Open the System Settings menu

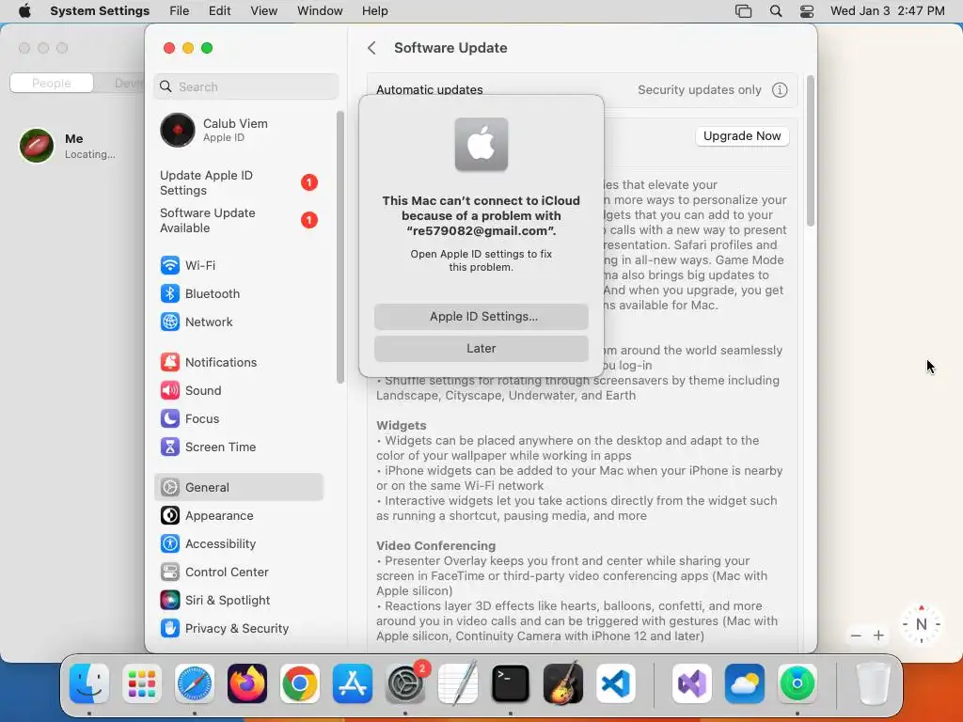(x=100, y=11)
